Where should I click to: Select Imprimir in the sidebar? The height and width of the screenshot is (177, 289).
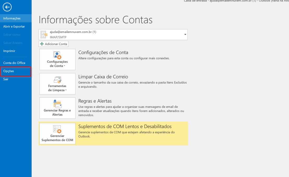point(9,51)
